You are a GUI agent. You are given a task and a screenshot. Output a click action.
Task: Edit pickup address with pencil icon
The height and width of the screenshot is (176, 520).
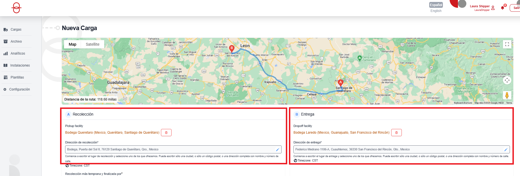277,150
